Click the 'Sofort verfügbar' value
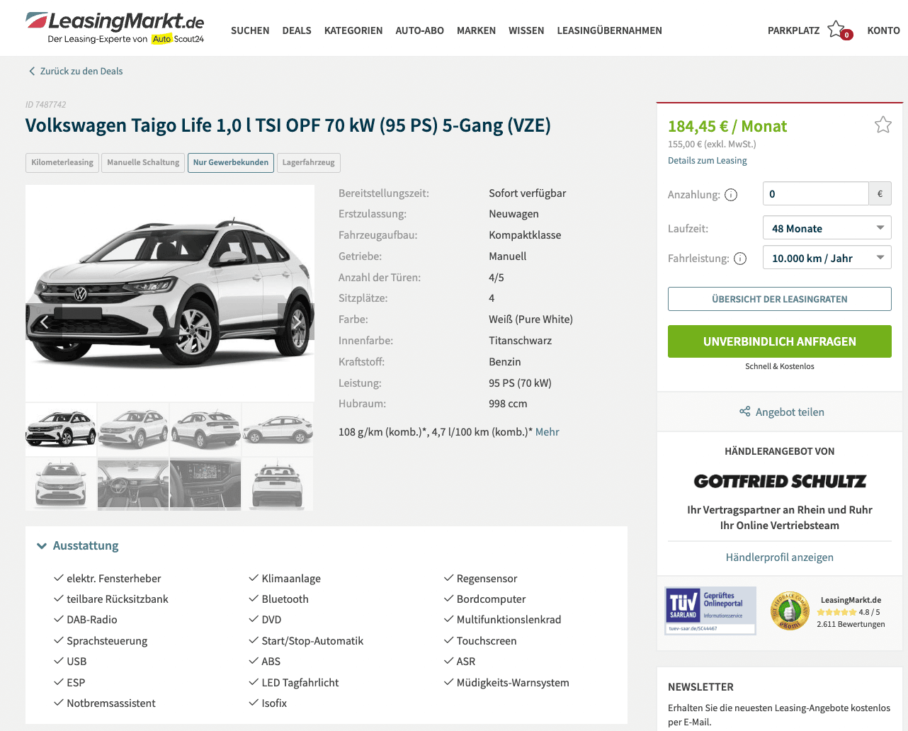The image size is (908, 731). coord(527,193)
